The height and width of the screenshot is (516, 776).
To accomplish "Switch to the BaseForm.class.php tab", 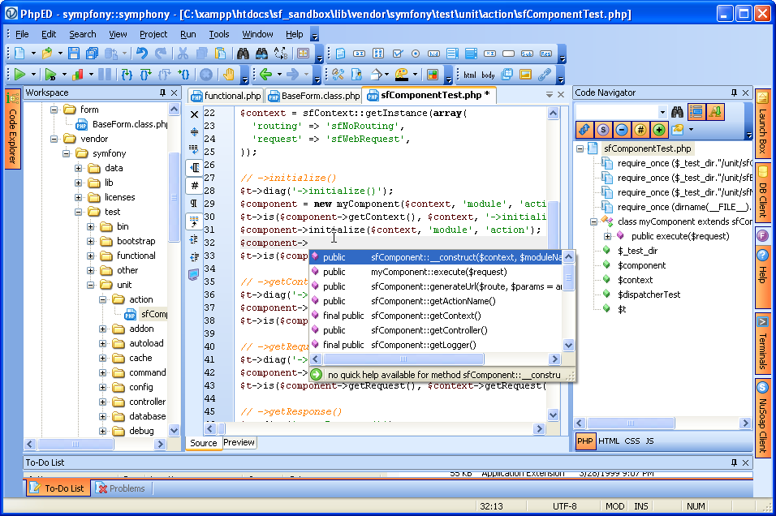I will coord(319,96).
